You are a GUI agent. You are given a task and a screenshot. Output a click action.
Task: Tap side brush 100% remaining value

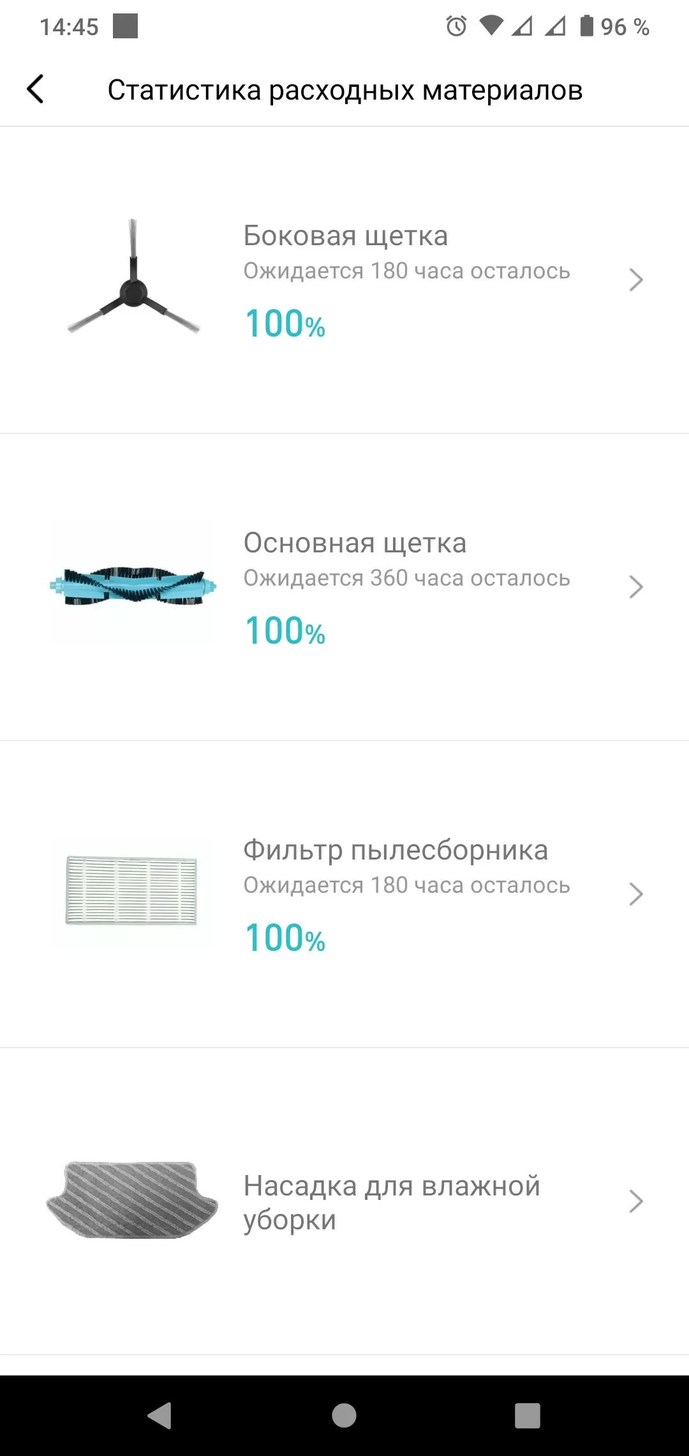pos(285,323)
